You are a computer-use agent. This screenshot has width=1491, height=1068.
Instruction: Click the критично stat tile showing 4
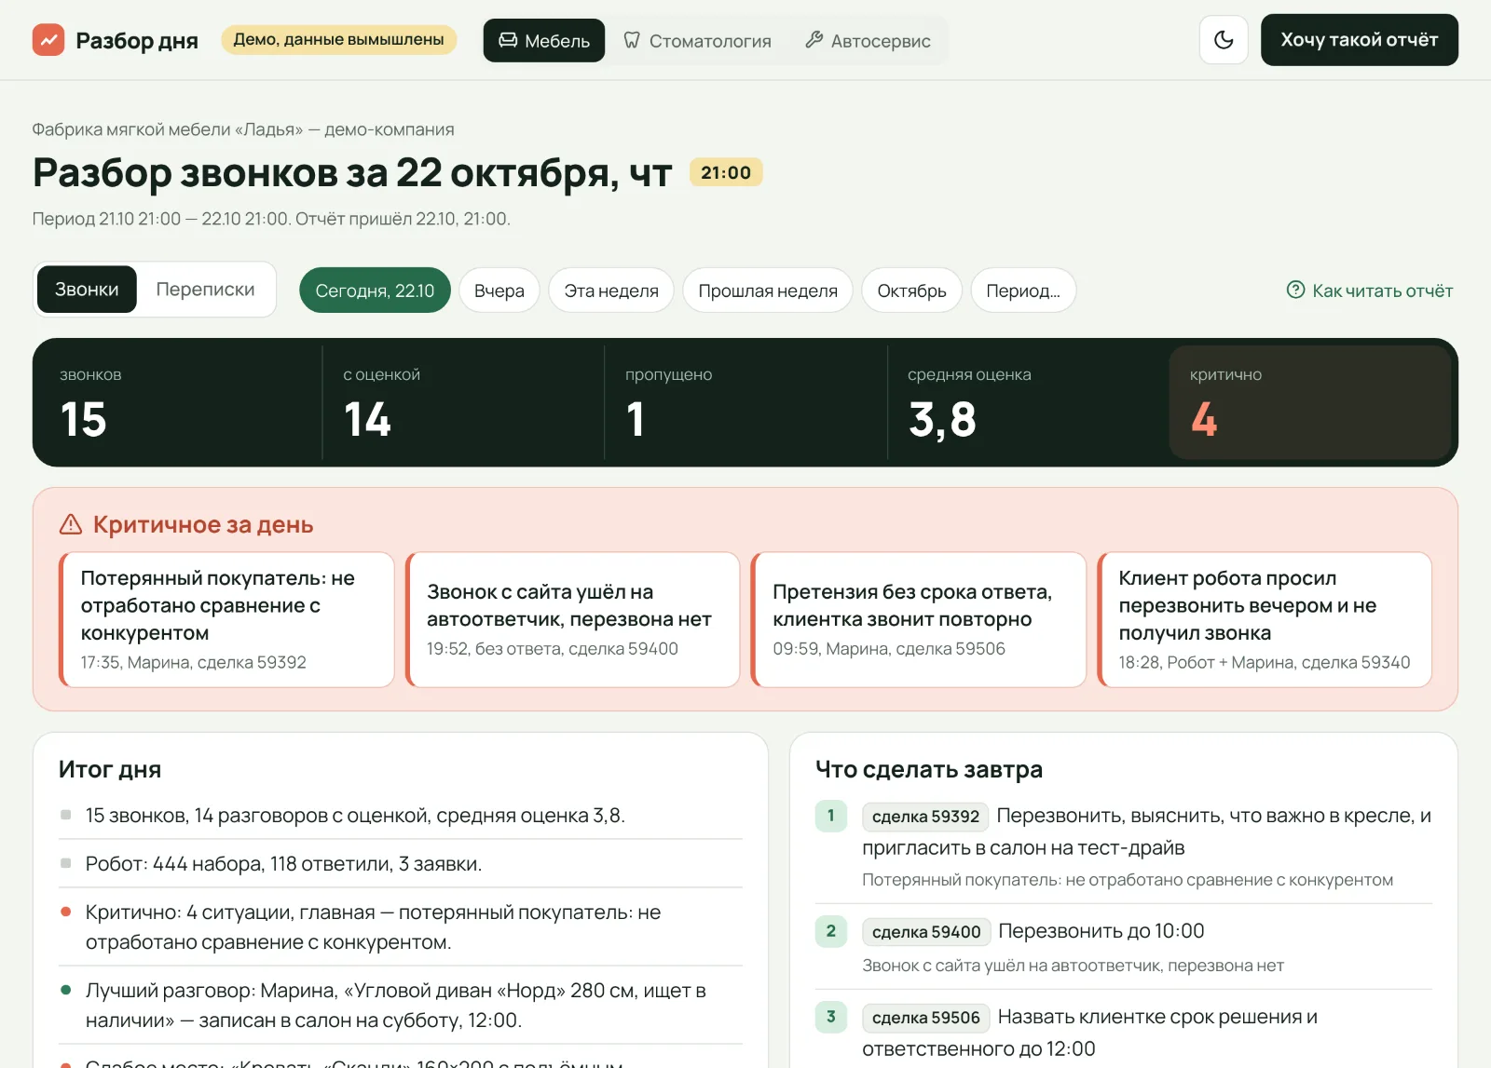tap(1310, 402)
